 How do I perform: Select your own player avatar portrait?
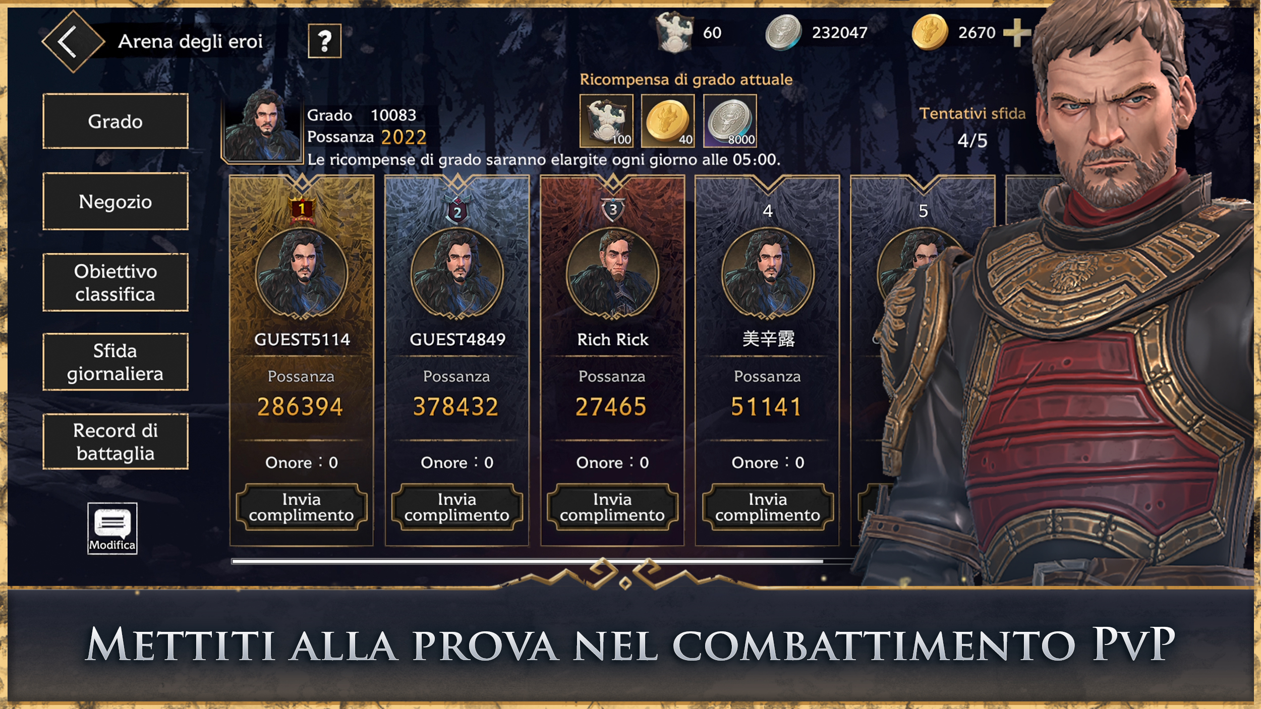pyautogui.click(x=262, y=125)
